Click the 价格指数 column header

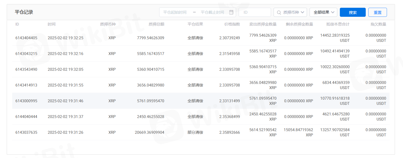click(232, 24)
